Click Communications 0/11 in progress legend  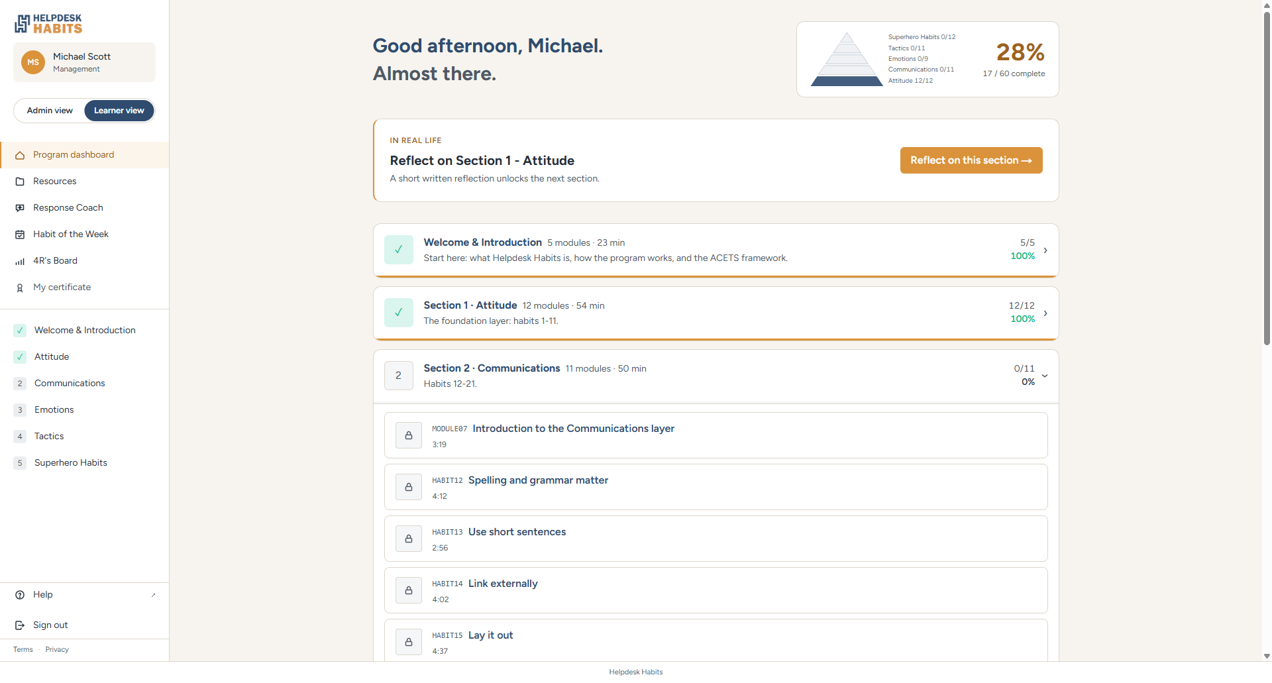pyautogui.click(x=921, y=70)
